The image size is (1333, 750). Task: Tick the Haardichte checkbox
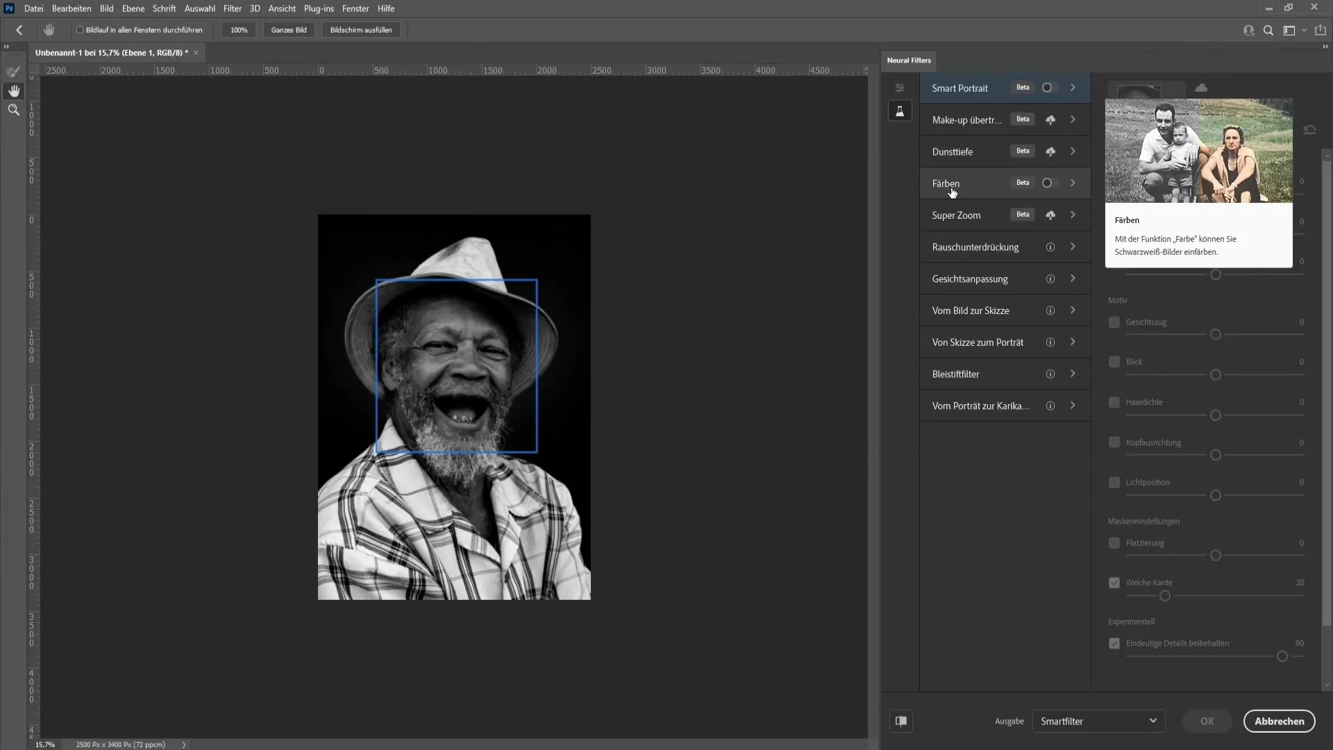(x=1114, y=402)
